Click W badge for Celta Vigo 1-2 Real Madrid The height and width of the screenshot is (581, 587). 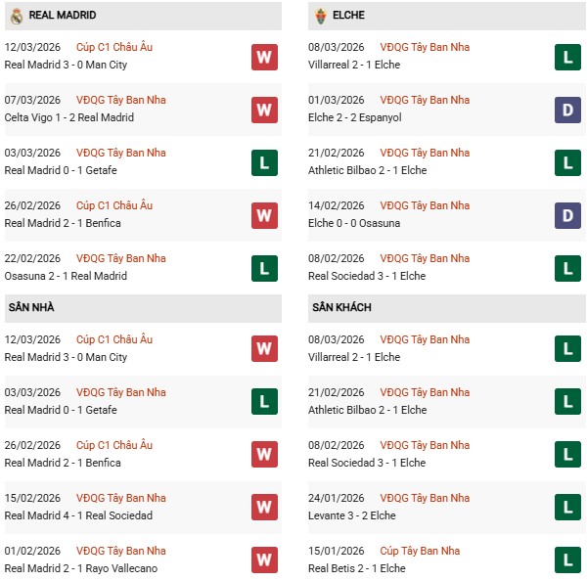[x=264, y=110]
